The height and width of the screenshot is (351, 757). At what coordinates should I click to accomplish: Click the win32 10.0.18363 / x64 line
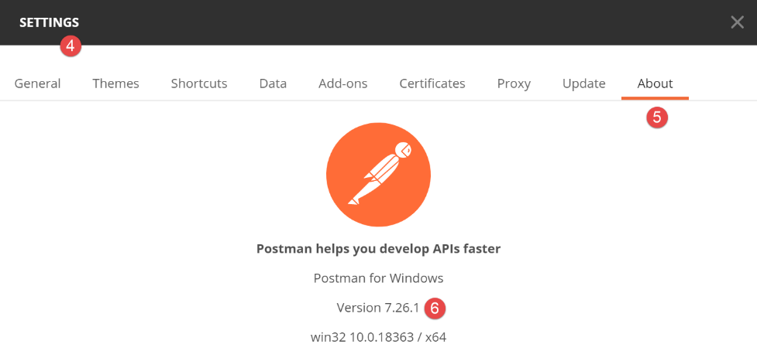(x=378, y=337)
